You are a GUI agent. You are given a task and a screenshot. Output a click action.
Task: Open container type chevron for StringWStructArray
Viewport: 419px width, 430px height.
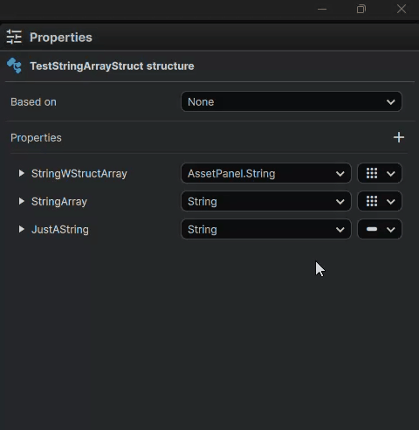[391, 174]
